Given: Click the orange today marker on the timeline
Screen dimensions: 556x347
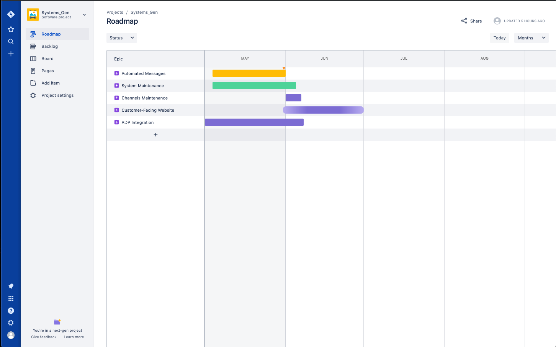Looking at the screenshot, I should (284, 68).
